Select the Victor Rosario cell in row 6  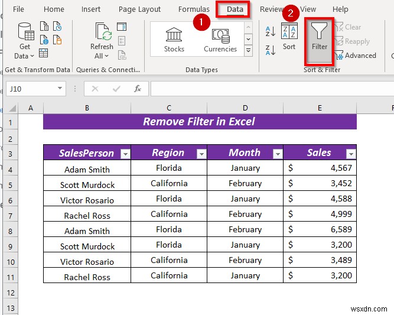(x=87, y=199)
